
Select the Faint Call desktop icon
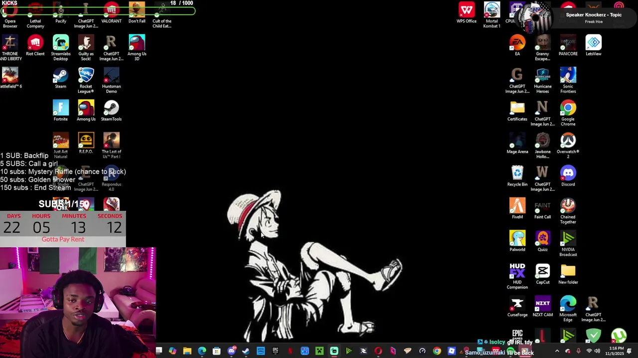[x=543, y=208]
